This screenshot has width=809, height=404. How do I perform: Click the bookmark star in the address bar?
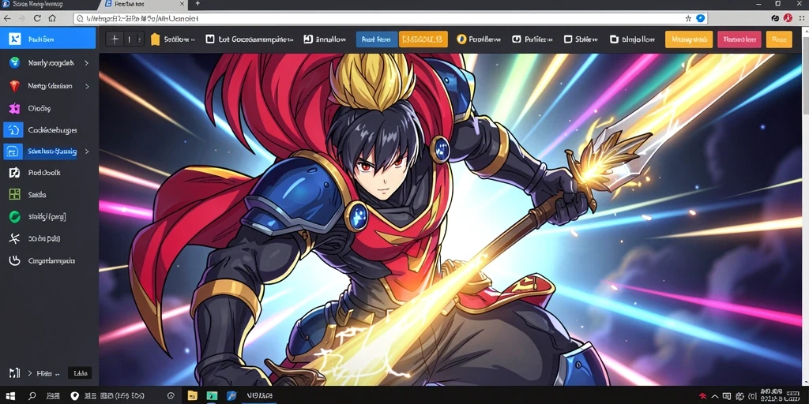[x=688, y=19]
